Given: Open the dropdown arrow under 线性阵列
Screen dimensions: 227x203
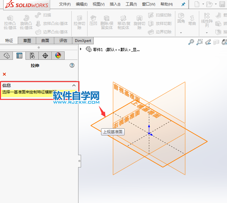Looking at the screenshot, I should click(207, 33).
